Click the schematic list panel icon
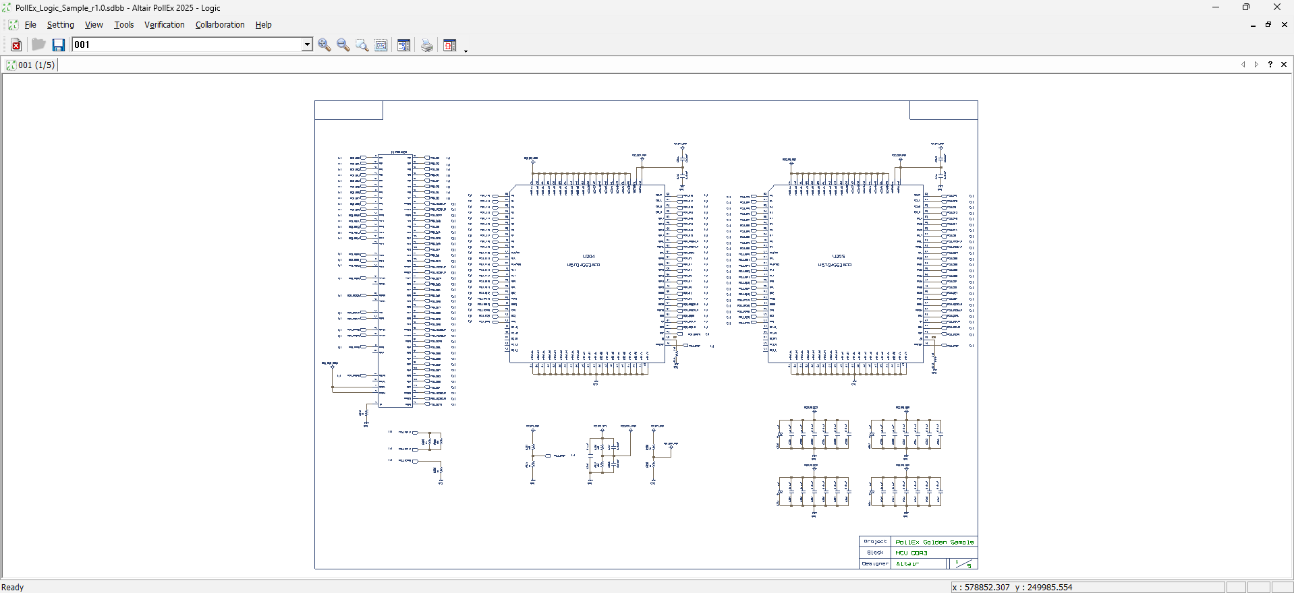Viewport: 1294px width, 593px height. coord(403,45)
